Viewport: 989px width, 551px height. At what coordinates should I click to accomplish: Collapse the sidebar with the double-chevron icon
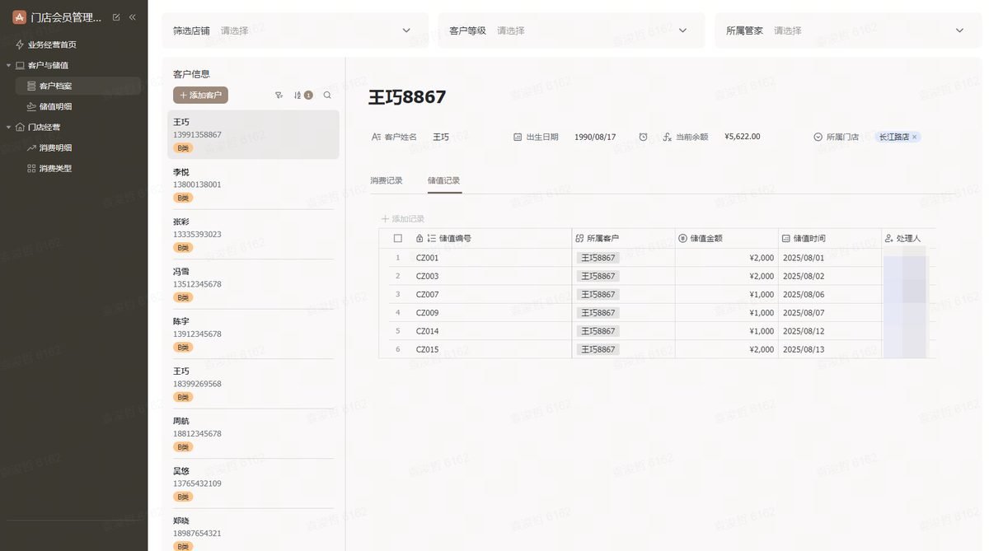pos(132,17)
